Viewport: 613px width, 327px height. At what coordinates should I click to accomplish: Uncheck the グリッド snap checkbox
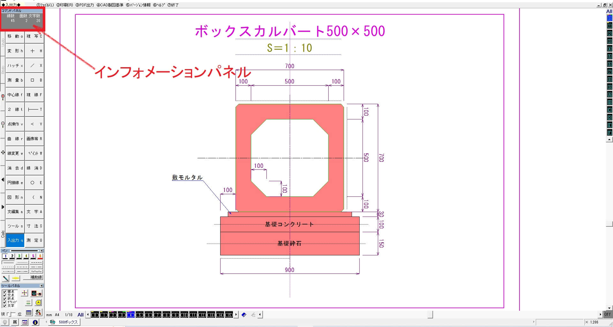click(4, 302)
